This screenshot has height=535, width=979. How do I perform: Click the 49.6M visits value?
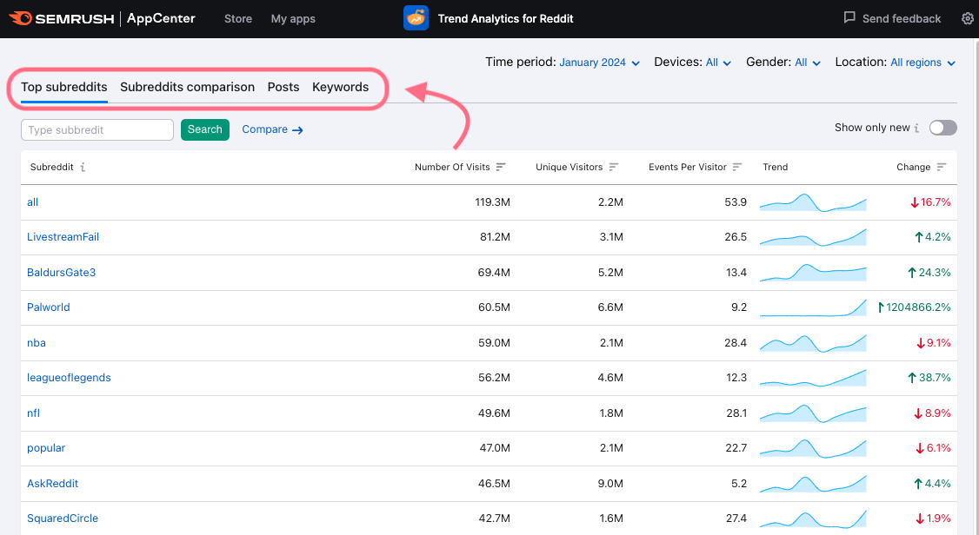tap(495, 413)
